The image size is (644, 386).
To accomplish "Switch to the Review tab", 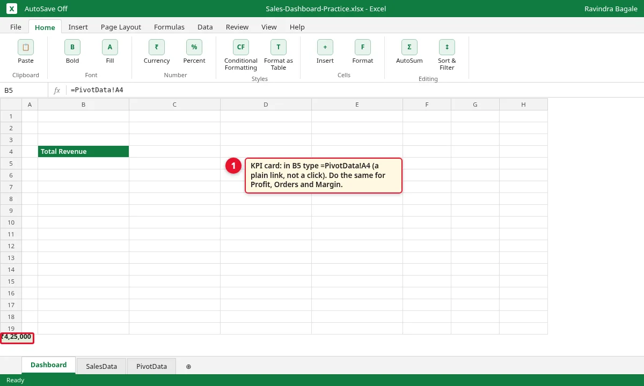I will pos(237,27).
